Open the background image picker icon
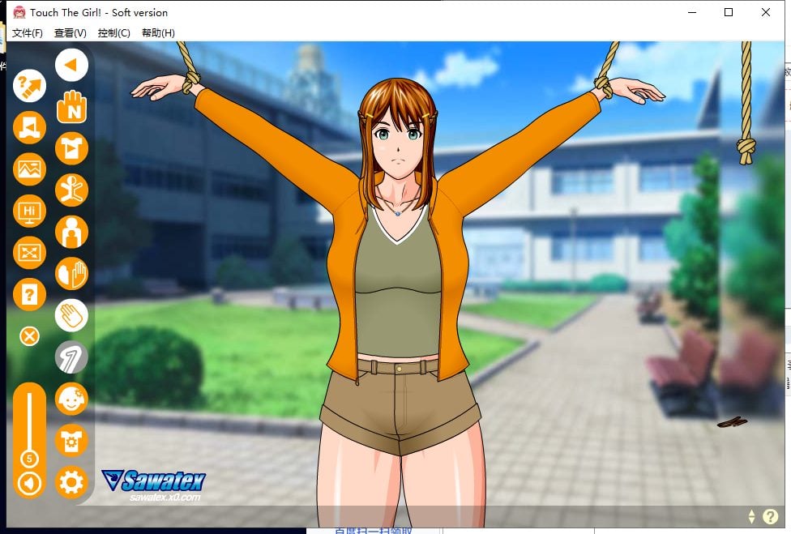This screenshot has height=534, width=791. coord(30,169)
